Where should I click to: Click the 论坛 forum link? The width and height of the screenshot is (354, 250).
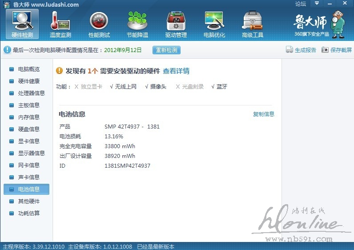tap(301, 4)
